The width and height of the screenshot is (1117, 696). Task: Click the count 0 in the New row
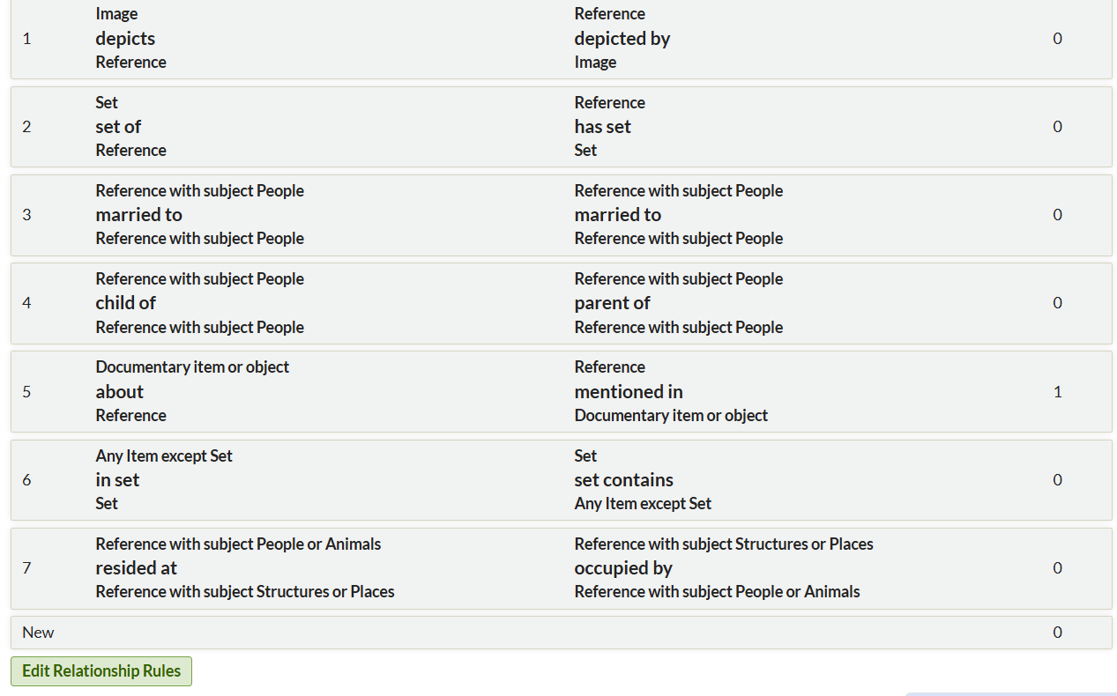tap(1057, 633)
